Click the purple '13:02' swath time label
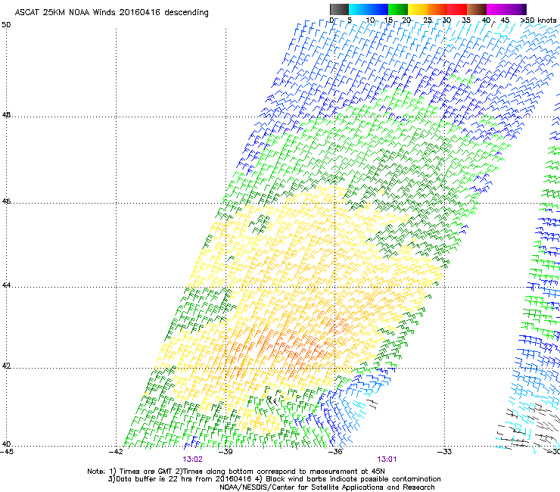The height and width of the screenshot is (492, 560). (192, 459)
